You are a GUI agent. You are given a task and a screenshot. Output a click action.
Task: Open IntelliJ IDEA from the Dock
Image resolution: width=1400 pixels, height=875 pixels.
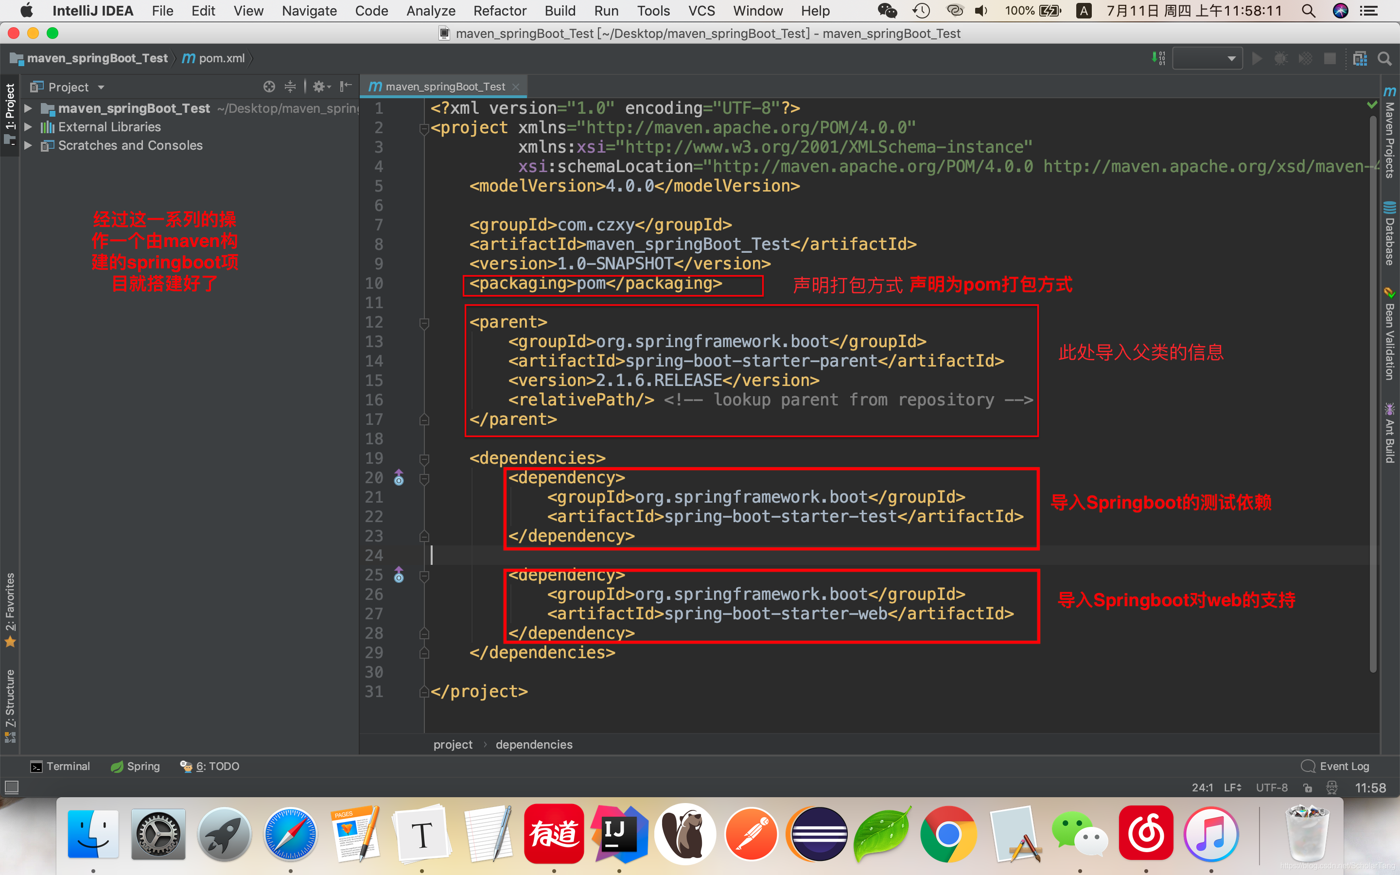(619, 834)
